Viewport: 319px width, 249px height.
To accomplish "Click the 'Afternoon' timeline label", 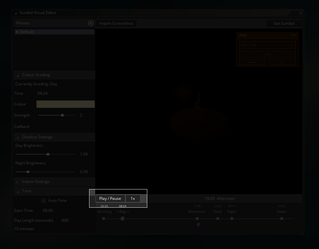I will tap(197, 212).
